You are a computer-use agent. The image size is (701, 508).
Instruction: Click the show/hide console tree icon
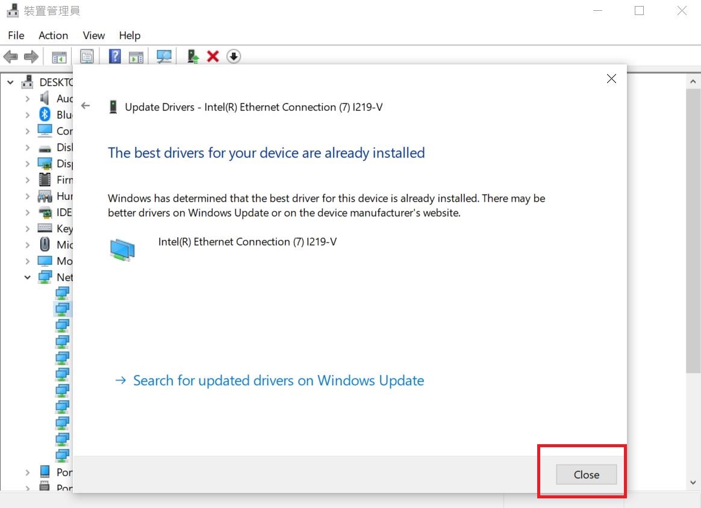tap(59, 56)
